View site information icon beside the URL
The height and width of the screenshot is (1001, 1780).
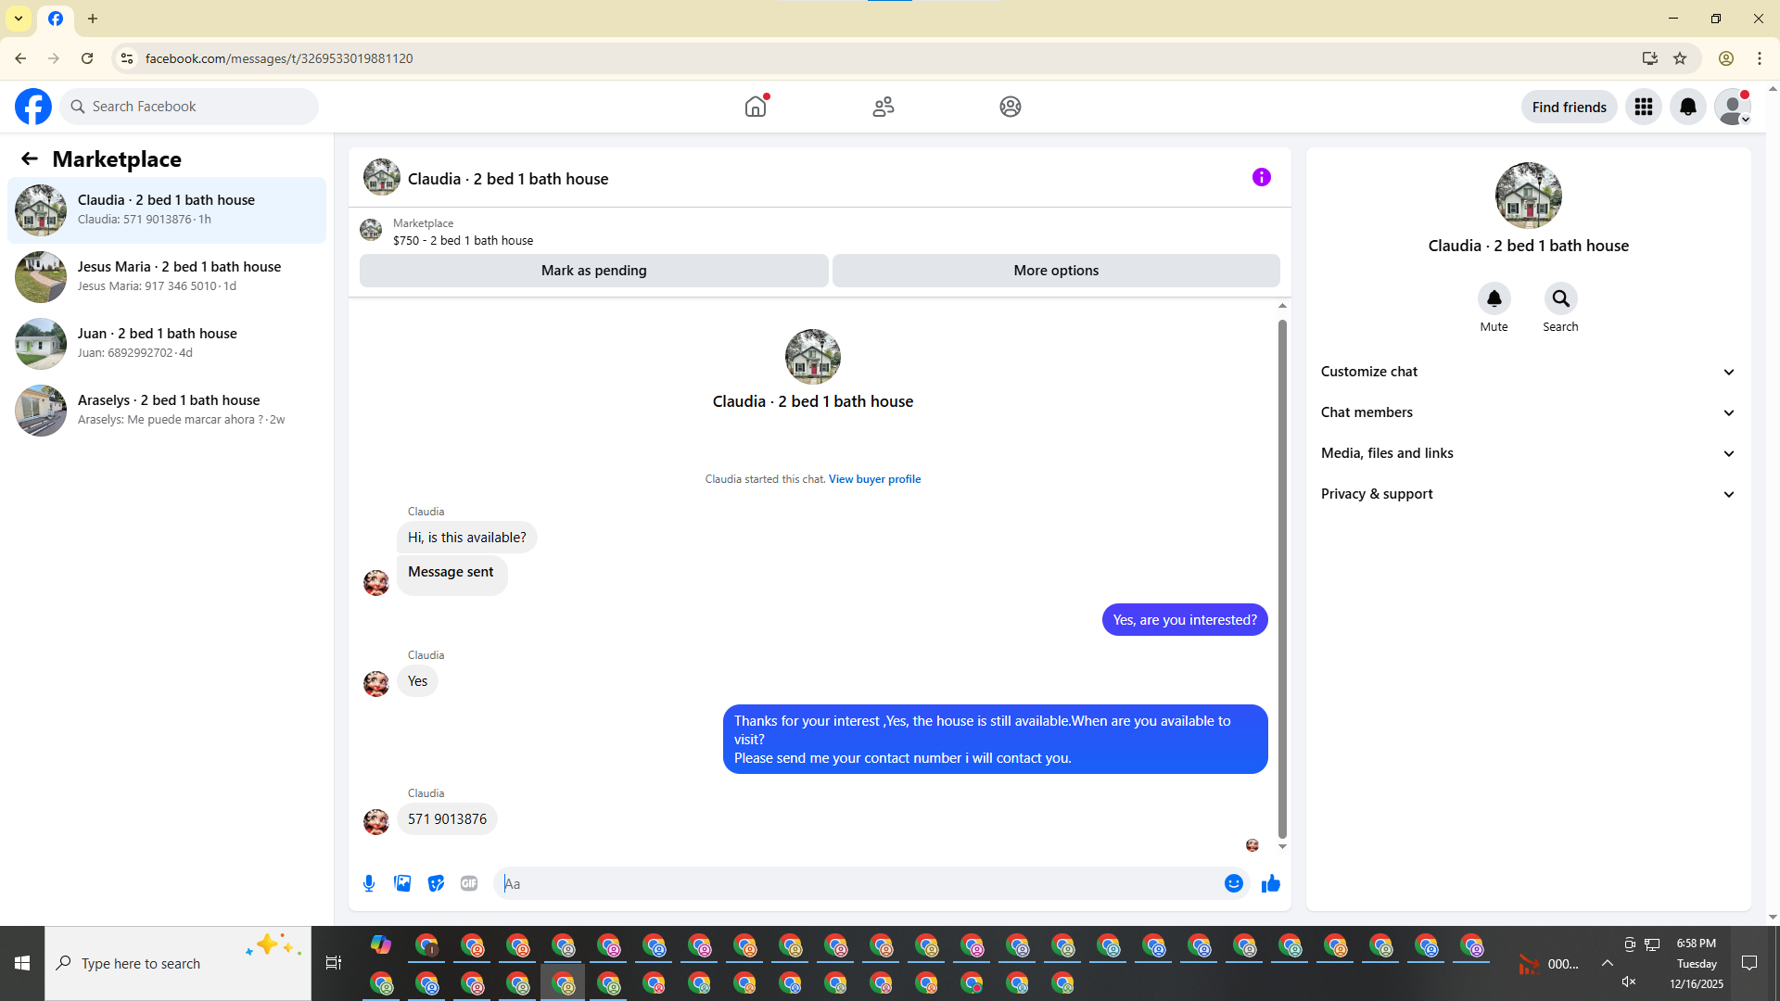127,58
